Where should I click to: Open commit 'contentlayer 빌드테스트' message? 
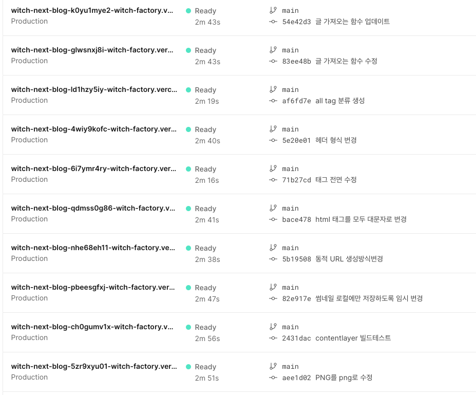click(353, 338)
